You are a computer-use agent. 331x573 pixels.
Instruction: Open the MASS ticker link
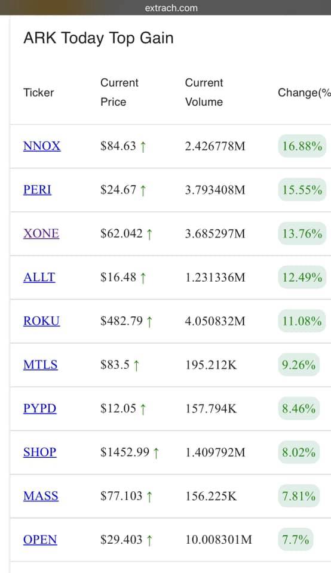click(x=41, y=496)
